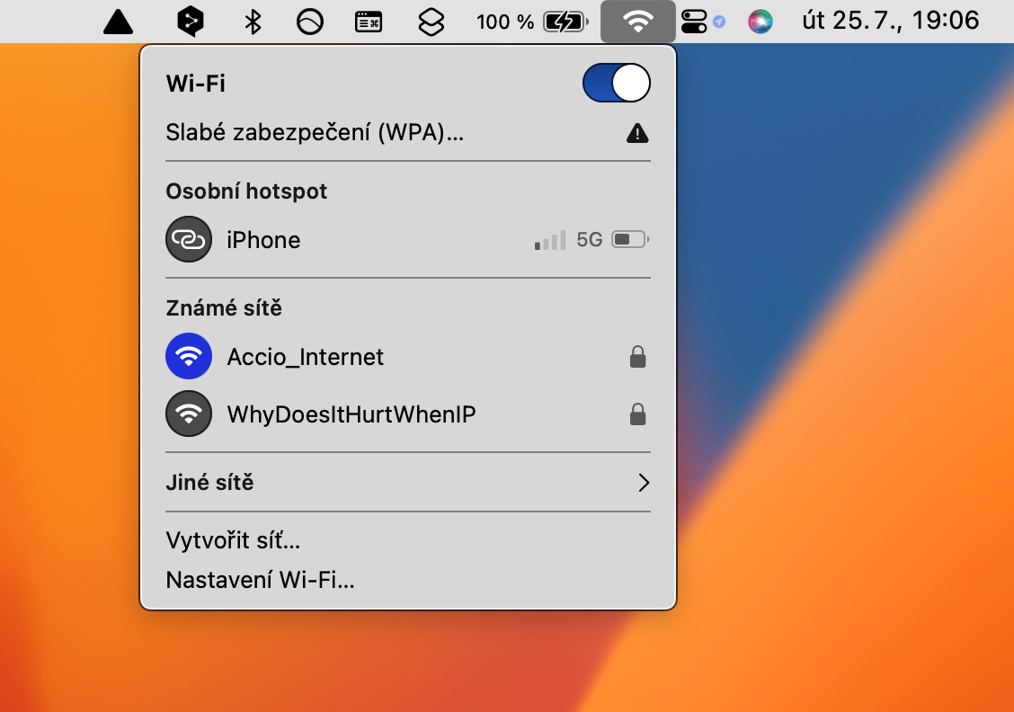
Task: Click the Jiné sítě chevron arrow
Action: pyautogui.click(x=643, y=483)
